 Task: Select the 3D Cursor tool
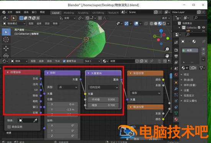pyautogui.click(x=6, y=39)
